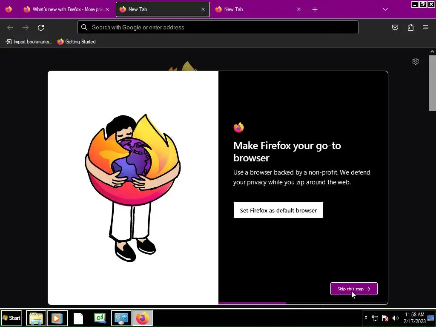Viewport: 436px width, 327px height.
Task: Open network status tray icon
Action: click(375, 318)
